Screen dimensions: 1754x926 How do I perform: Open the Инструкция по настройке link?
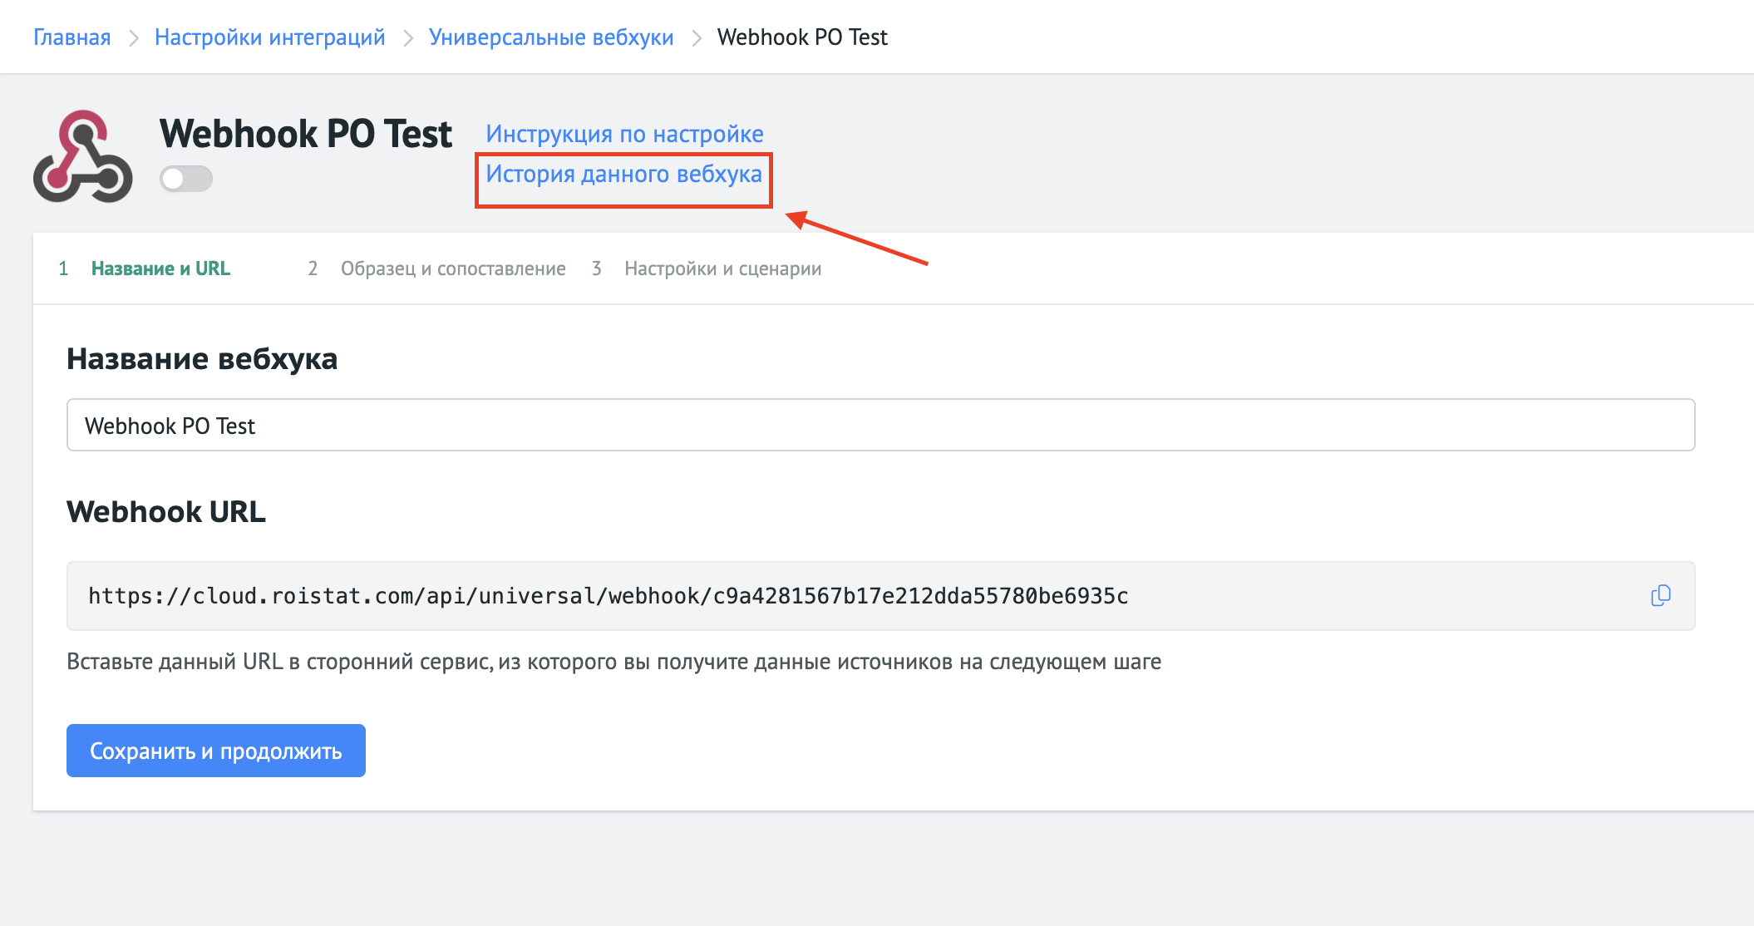[625, 134]
